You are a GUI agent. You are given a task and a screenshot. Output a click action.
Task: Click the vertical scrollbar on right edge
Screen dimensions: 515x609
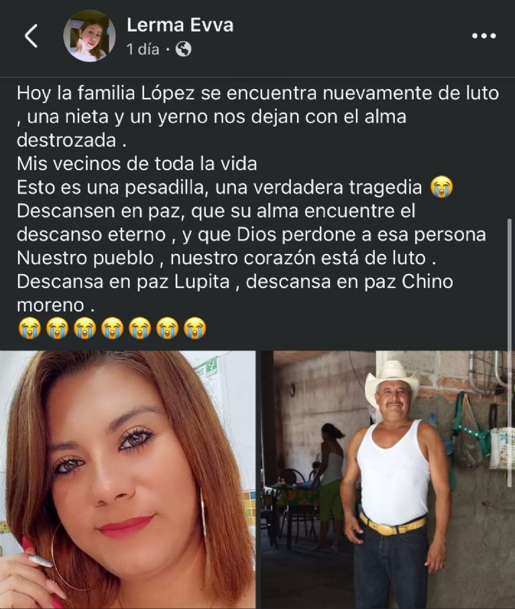pos(510,352)
